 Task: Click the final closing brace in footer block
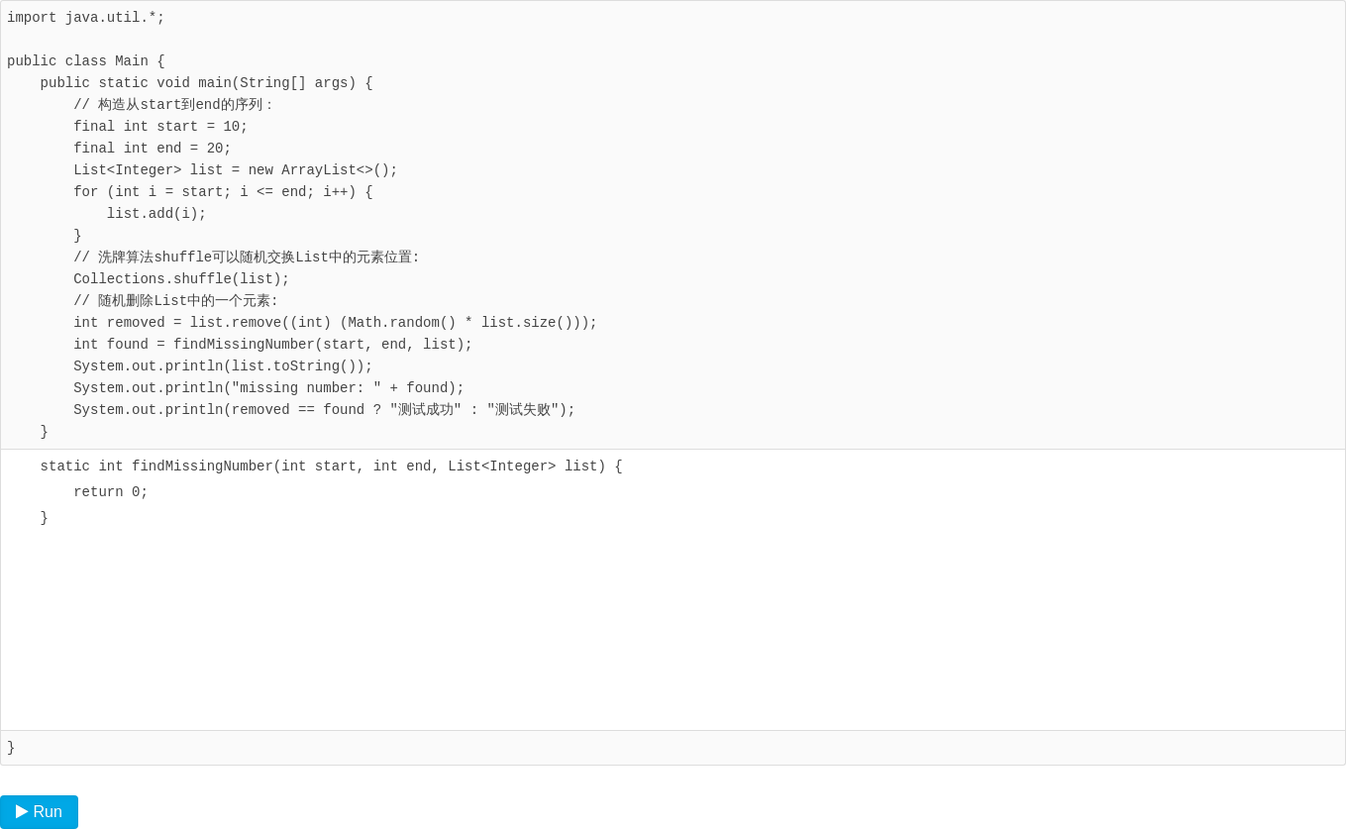tap(11, 748)
